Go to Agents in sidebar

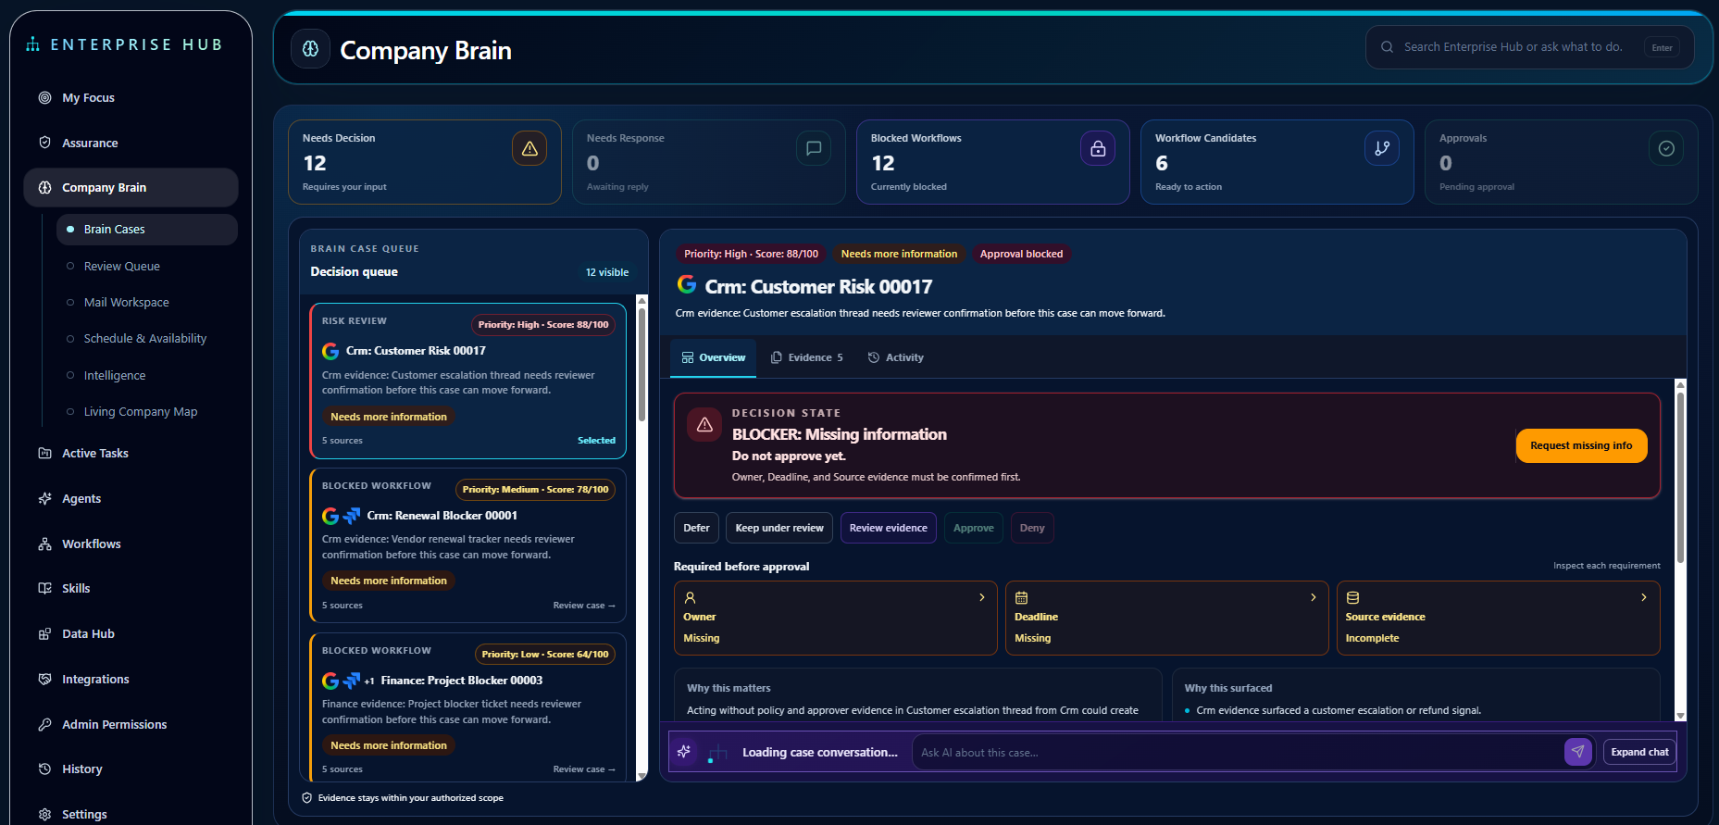[x=131, y=498]
